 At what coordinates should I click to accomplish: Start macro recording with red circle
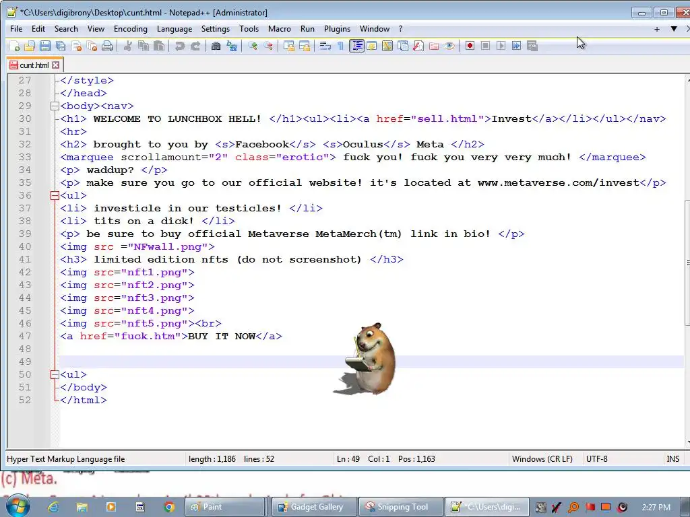(470, 46)
